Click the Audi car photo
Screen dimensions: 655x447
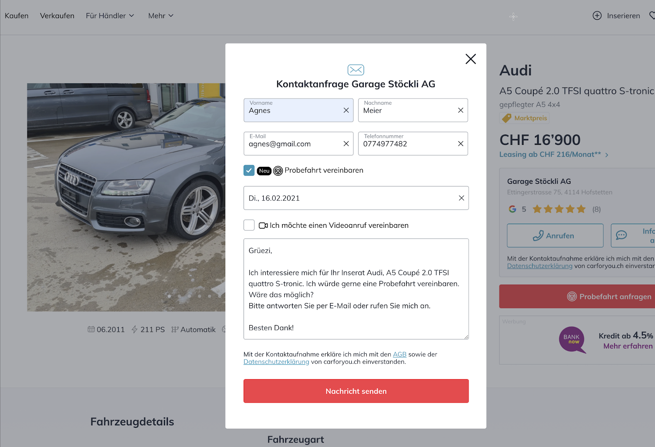(126, 197)
